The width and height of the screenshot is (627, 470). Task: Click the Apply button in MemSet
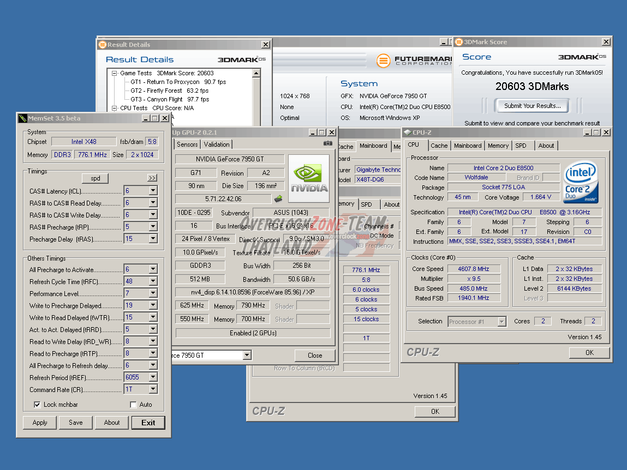pos(40,423)
